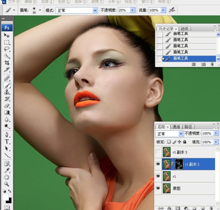This screenshot has width=220, height=210.
Task: Select the Clone Stamp tool
Action: pos(7,92)
